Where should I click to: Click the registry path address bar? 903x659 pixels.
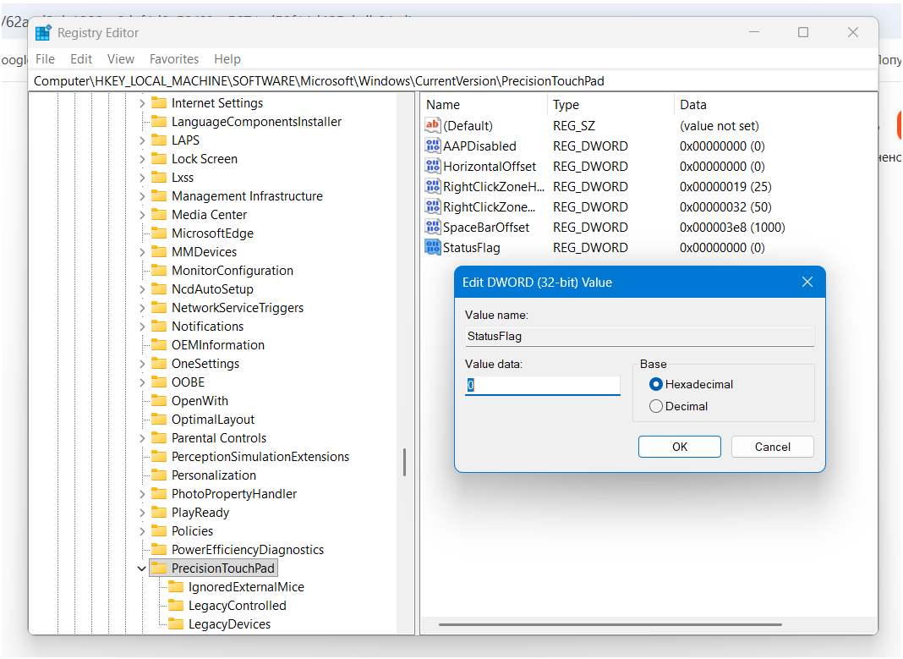point(452,81)
